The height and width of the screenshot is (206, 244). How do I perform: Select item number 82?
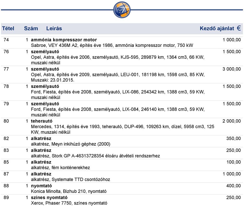point(6,139)
